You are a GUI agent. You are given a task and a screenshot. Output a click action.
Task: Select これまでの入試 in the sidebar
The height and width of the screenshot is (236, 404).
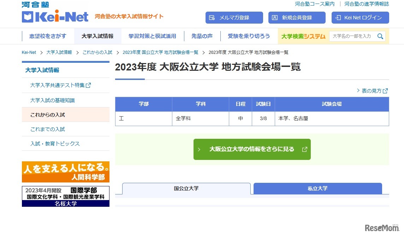click(x=47, y=129)
